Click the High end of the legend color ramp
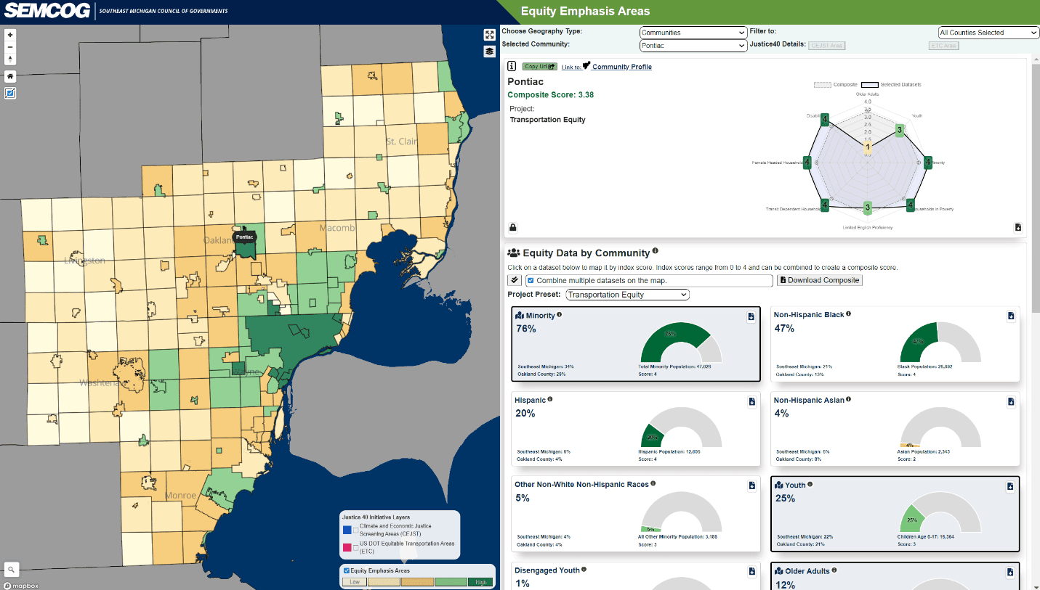1040x590 pixels. point(480,581)
